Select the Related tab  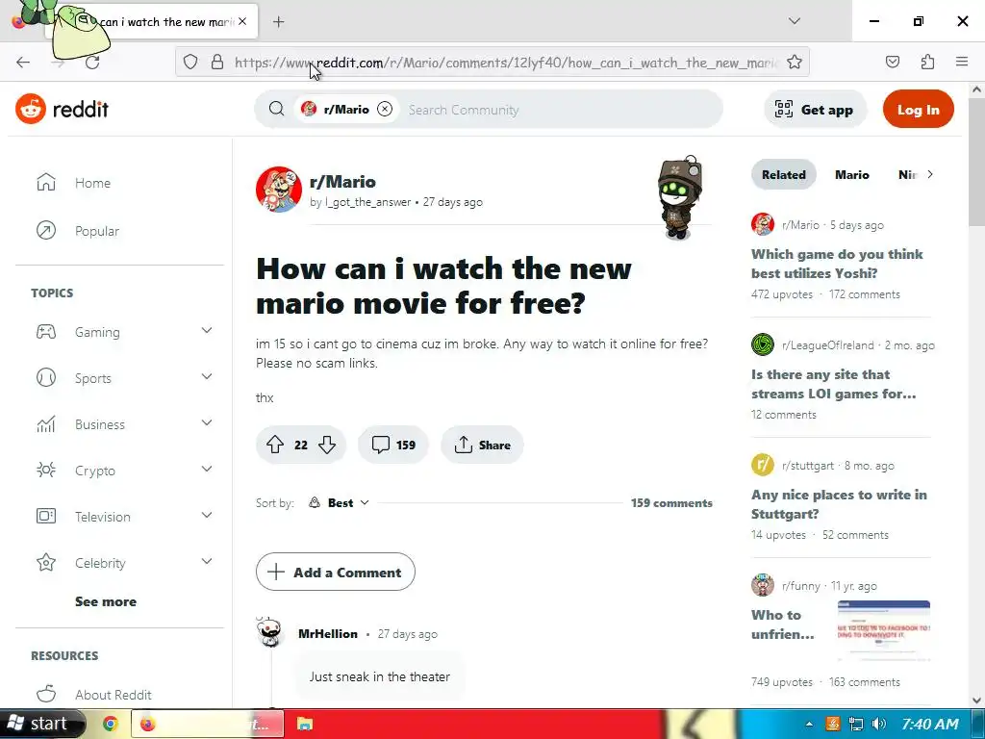tap(783, 175)
